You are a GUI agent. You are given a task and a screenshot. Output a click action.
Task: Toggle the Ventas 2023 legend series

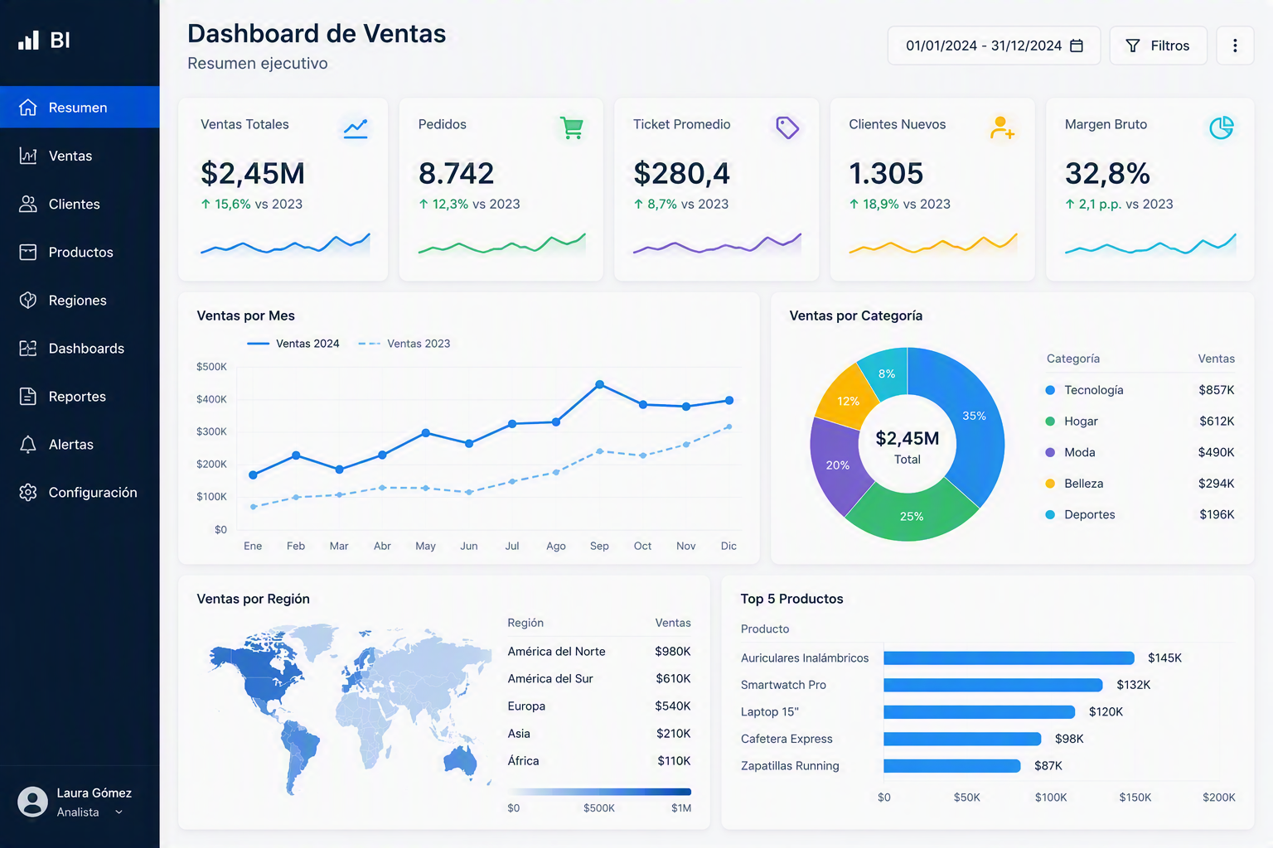404,344
